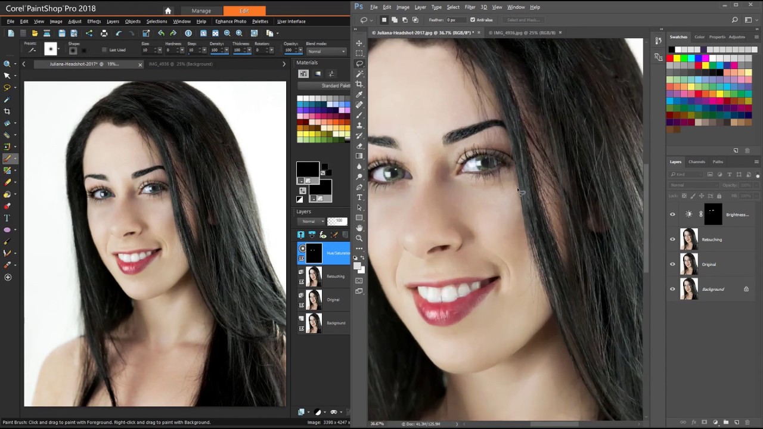Hide the Retouching layer in Photoshop
The image size is (763, 429).
(672, 240)
